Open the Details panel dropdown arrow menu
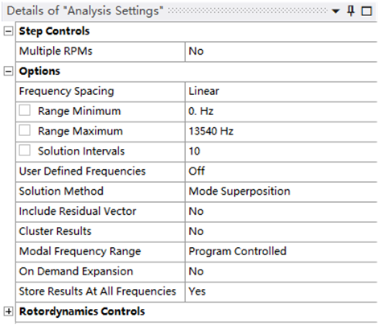 click(x=336, y=11)
